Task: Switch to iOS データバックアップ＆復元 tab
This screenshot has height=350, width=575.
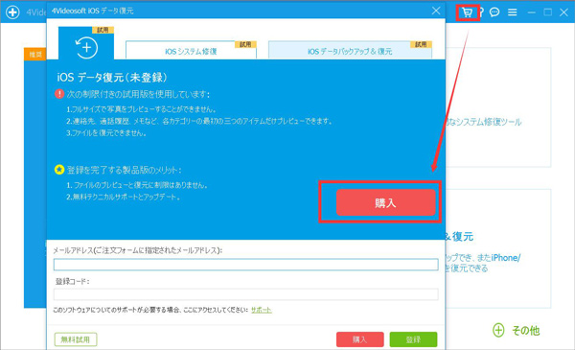Action: point(350,51)
